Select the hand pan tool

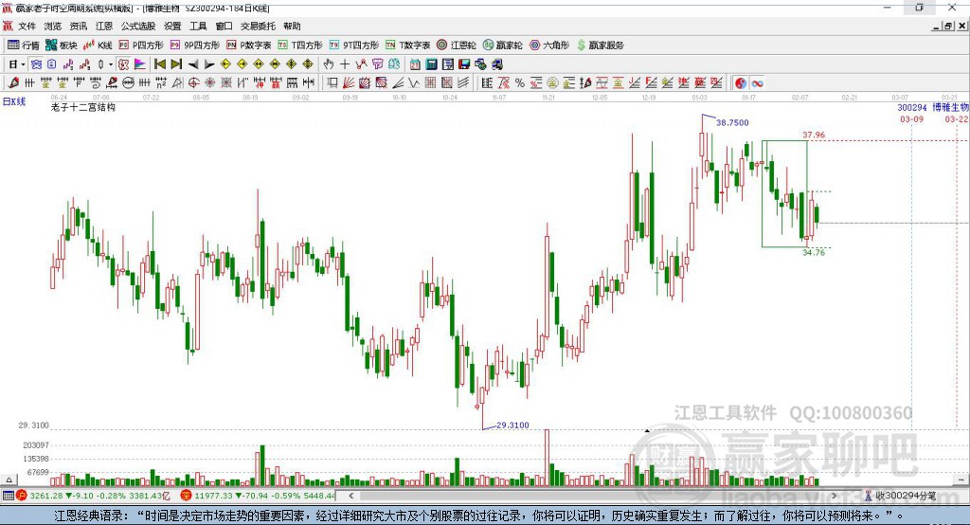pos(329,64)
